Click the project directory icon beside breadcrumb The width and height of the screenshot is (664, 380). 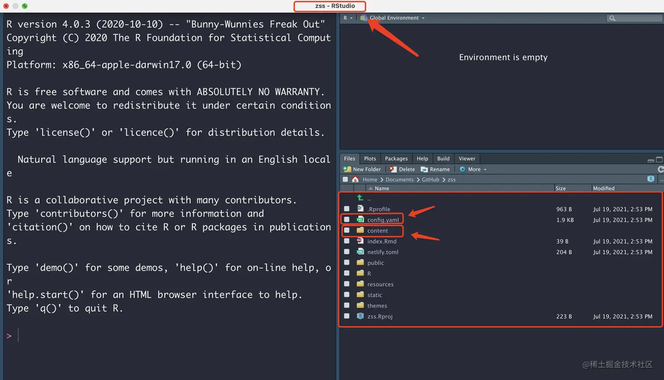[651, 179]
